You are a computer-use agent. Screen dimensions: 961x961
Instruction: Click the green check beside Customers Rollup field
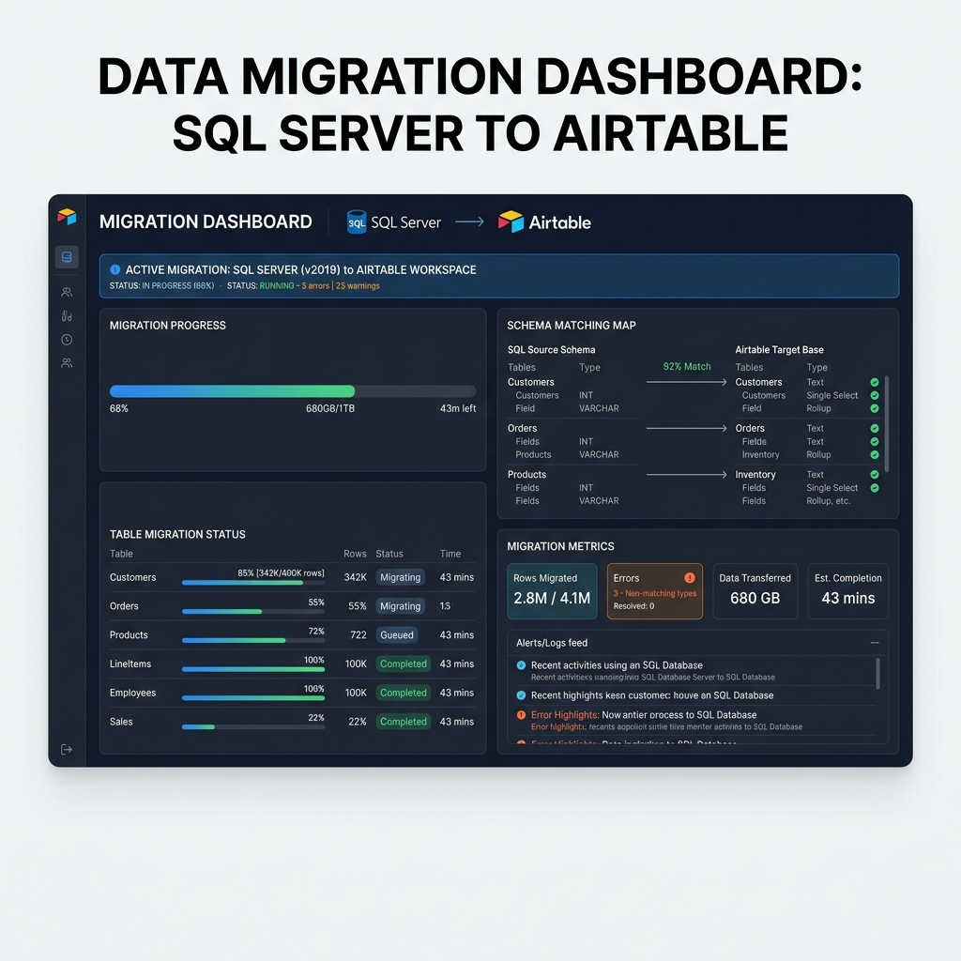coord(875,408)
